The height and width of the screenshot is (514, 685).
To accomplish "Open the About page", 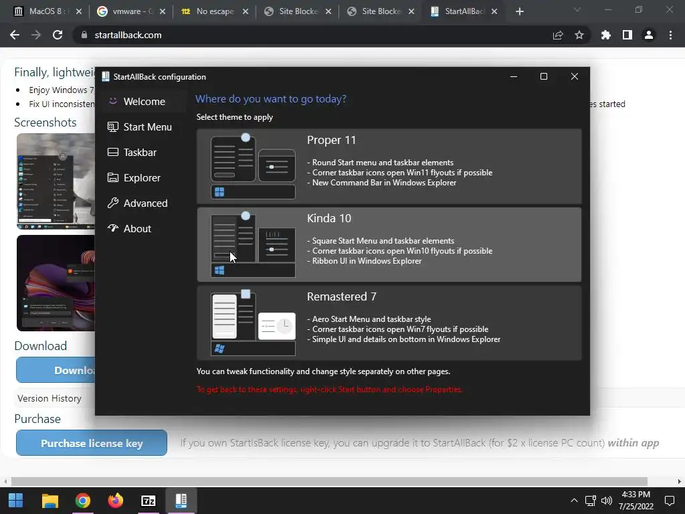I will tap(141, 228).
